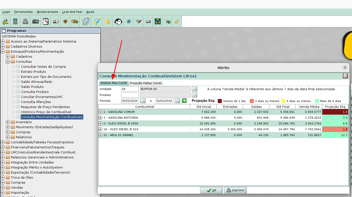352x197 pixels.
Task: Open the browse button beside Unidade field
Action: click(194, 89)
